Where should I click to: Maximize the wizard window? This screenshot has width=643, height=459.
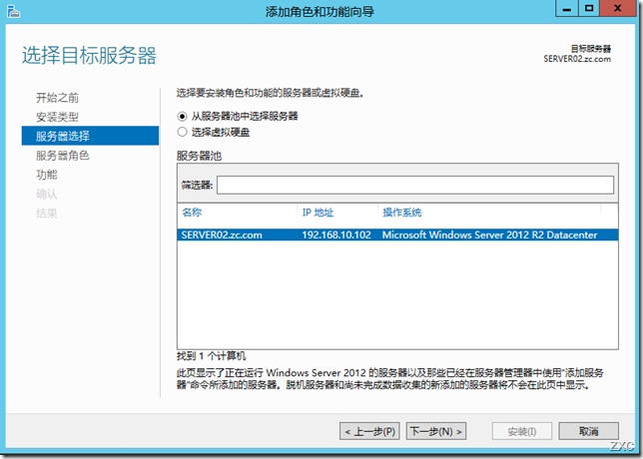(x=589, y=9)
